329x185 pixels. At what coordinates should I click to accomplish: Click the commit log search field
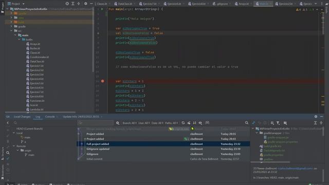click(96, 123)
